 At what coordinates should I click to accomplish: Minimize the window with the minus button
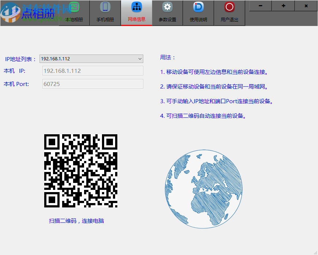[260, 6]
